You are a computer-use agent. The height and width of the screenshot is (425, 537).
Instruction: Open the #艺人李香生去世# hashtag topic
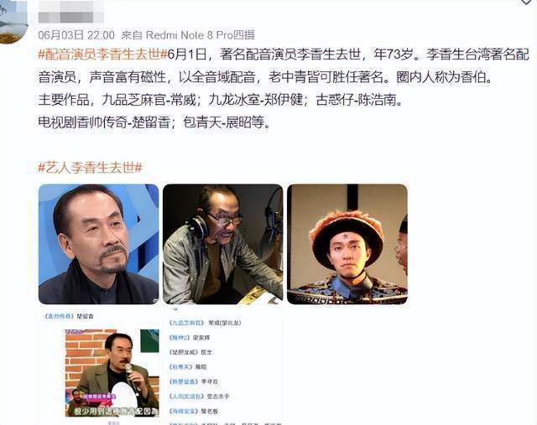coord(90,168)
